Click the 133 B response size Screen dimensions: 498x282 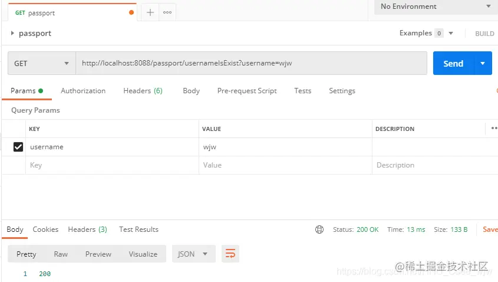[459, 229]
